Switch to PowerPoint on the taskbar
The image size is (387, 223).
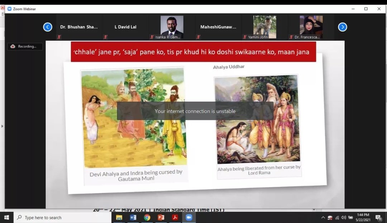[161, 217]
